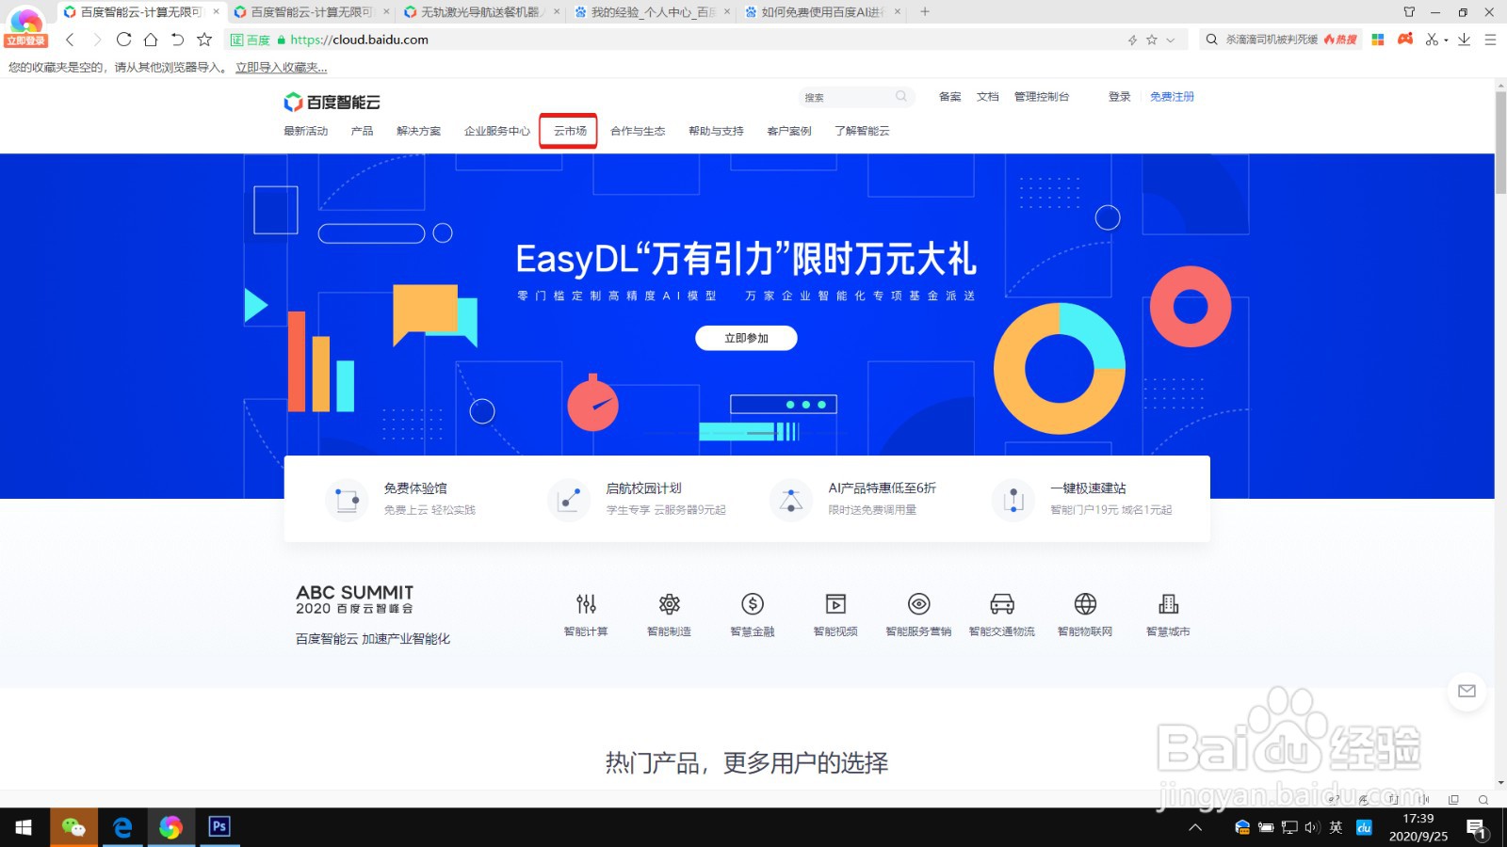This screenshot has width=1507, height=847.
Task: Click the lightning speed-mode icon in address bar
Action: coord(1132,40)
